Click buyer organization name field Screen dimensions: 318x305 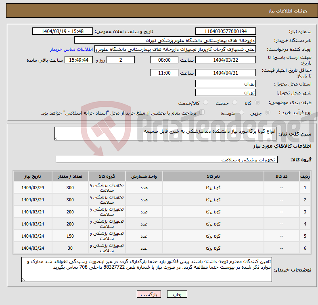tap(165, 40)
